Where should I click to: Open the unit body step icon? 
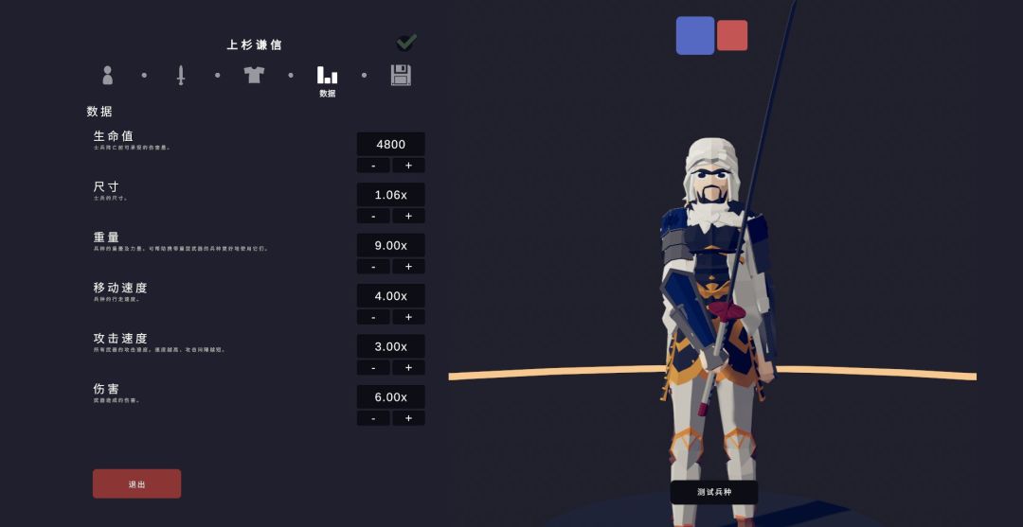pyautogui.click(x=108, y=75)
